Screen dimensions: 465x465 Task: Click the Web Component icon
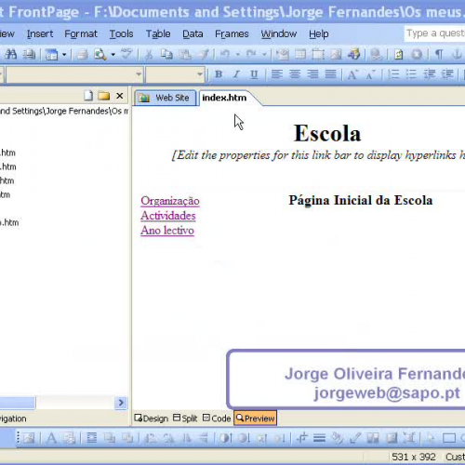point(283,55)
